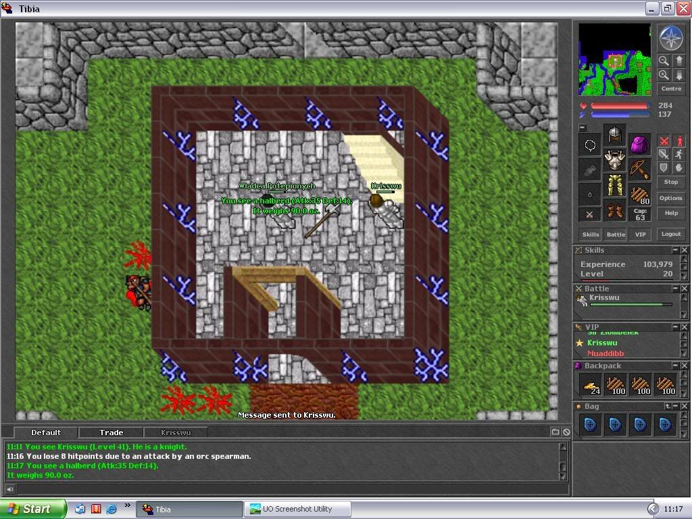Click the gold coins in Backpack
This screenshot has width=692, height=519.
coord(591,385)
